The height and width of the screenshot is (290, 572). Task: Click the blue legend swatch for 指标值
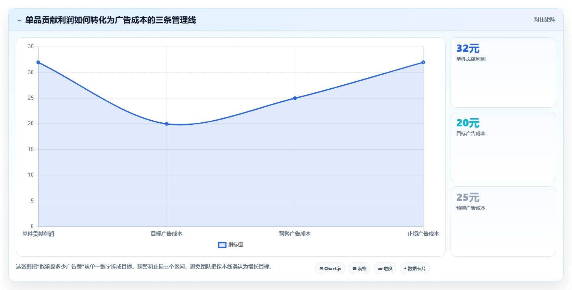tap(222, 245)
